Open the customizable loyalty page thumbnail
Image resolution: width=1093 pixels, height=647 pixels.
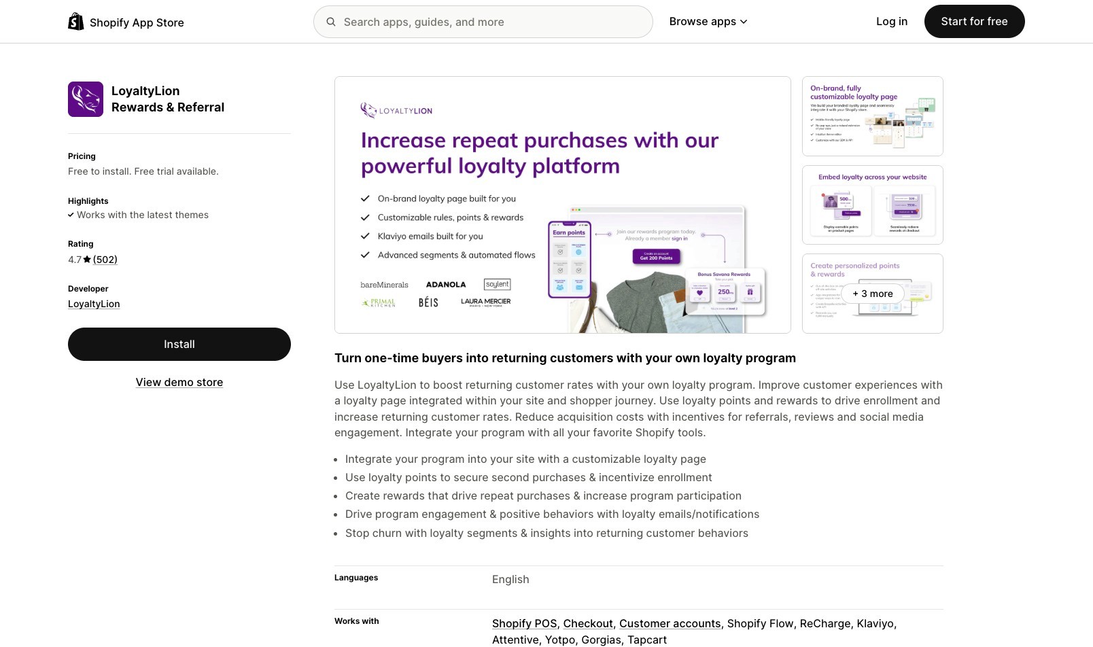pyautogui.click(x=873, y=116)
